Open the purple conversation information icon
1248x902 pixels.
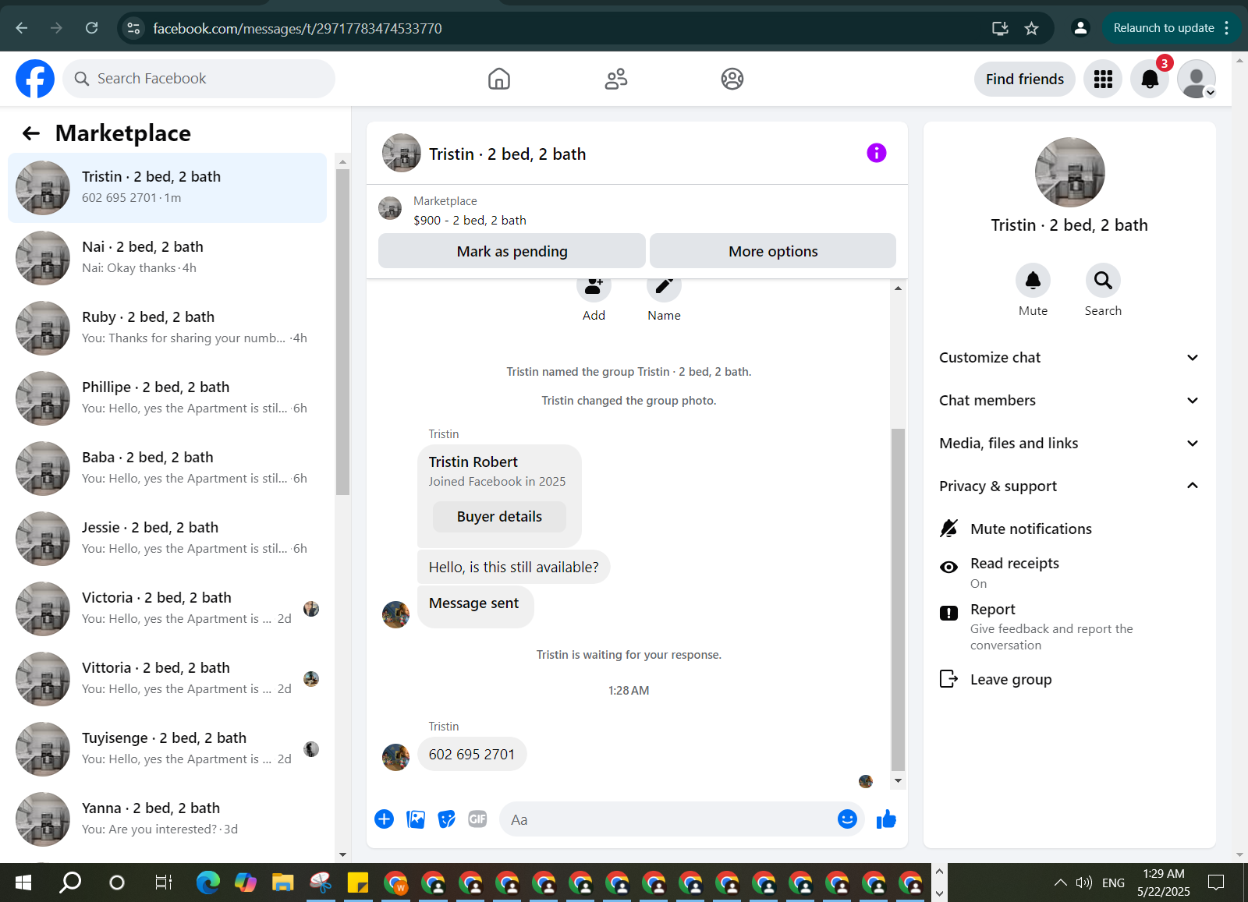click(877, 153)
